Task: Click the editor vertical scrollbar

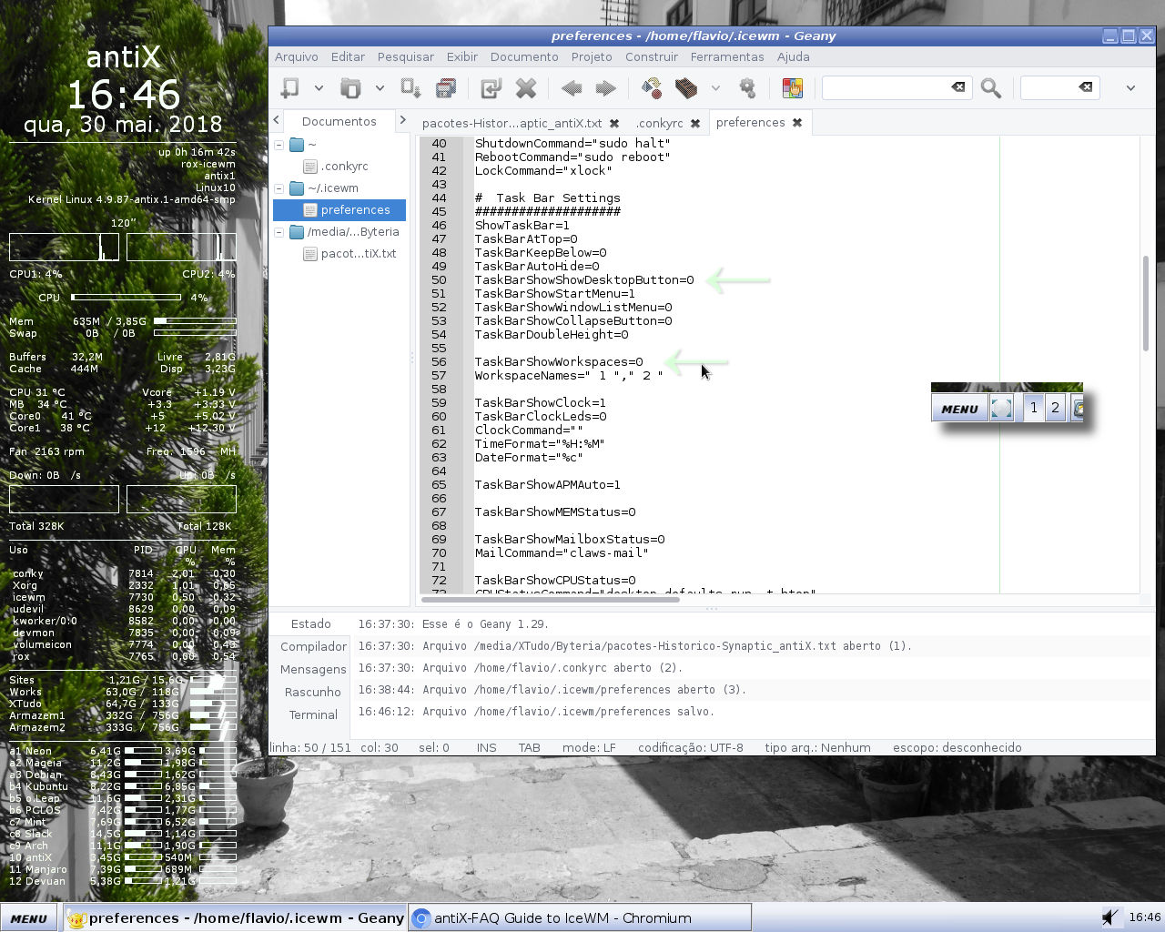Action: [1146, 304]
